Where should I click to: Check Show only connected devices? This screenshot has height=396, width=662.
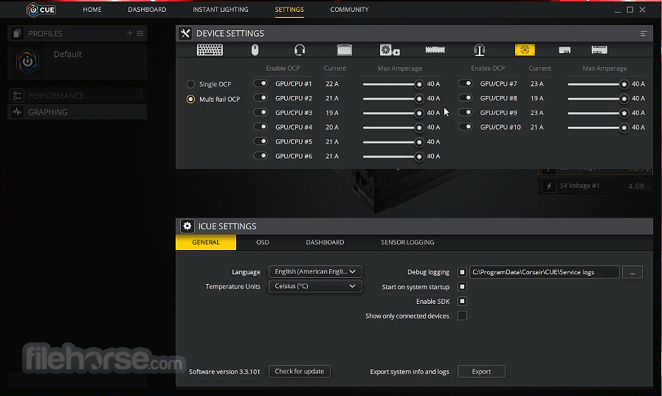tap(462, 316)
